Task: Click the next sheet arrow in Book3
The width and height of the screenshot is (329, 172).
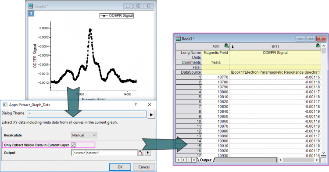Action: (x=184, y=160)
